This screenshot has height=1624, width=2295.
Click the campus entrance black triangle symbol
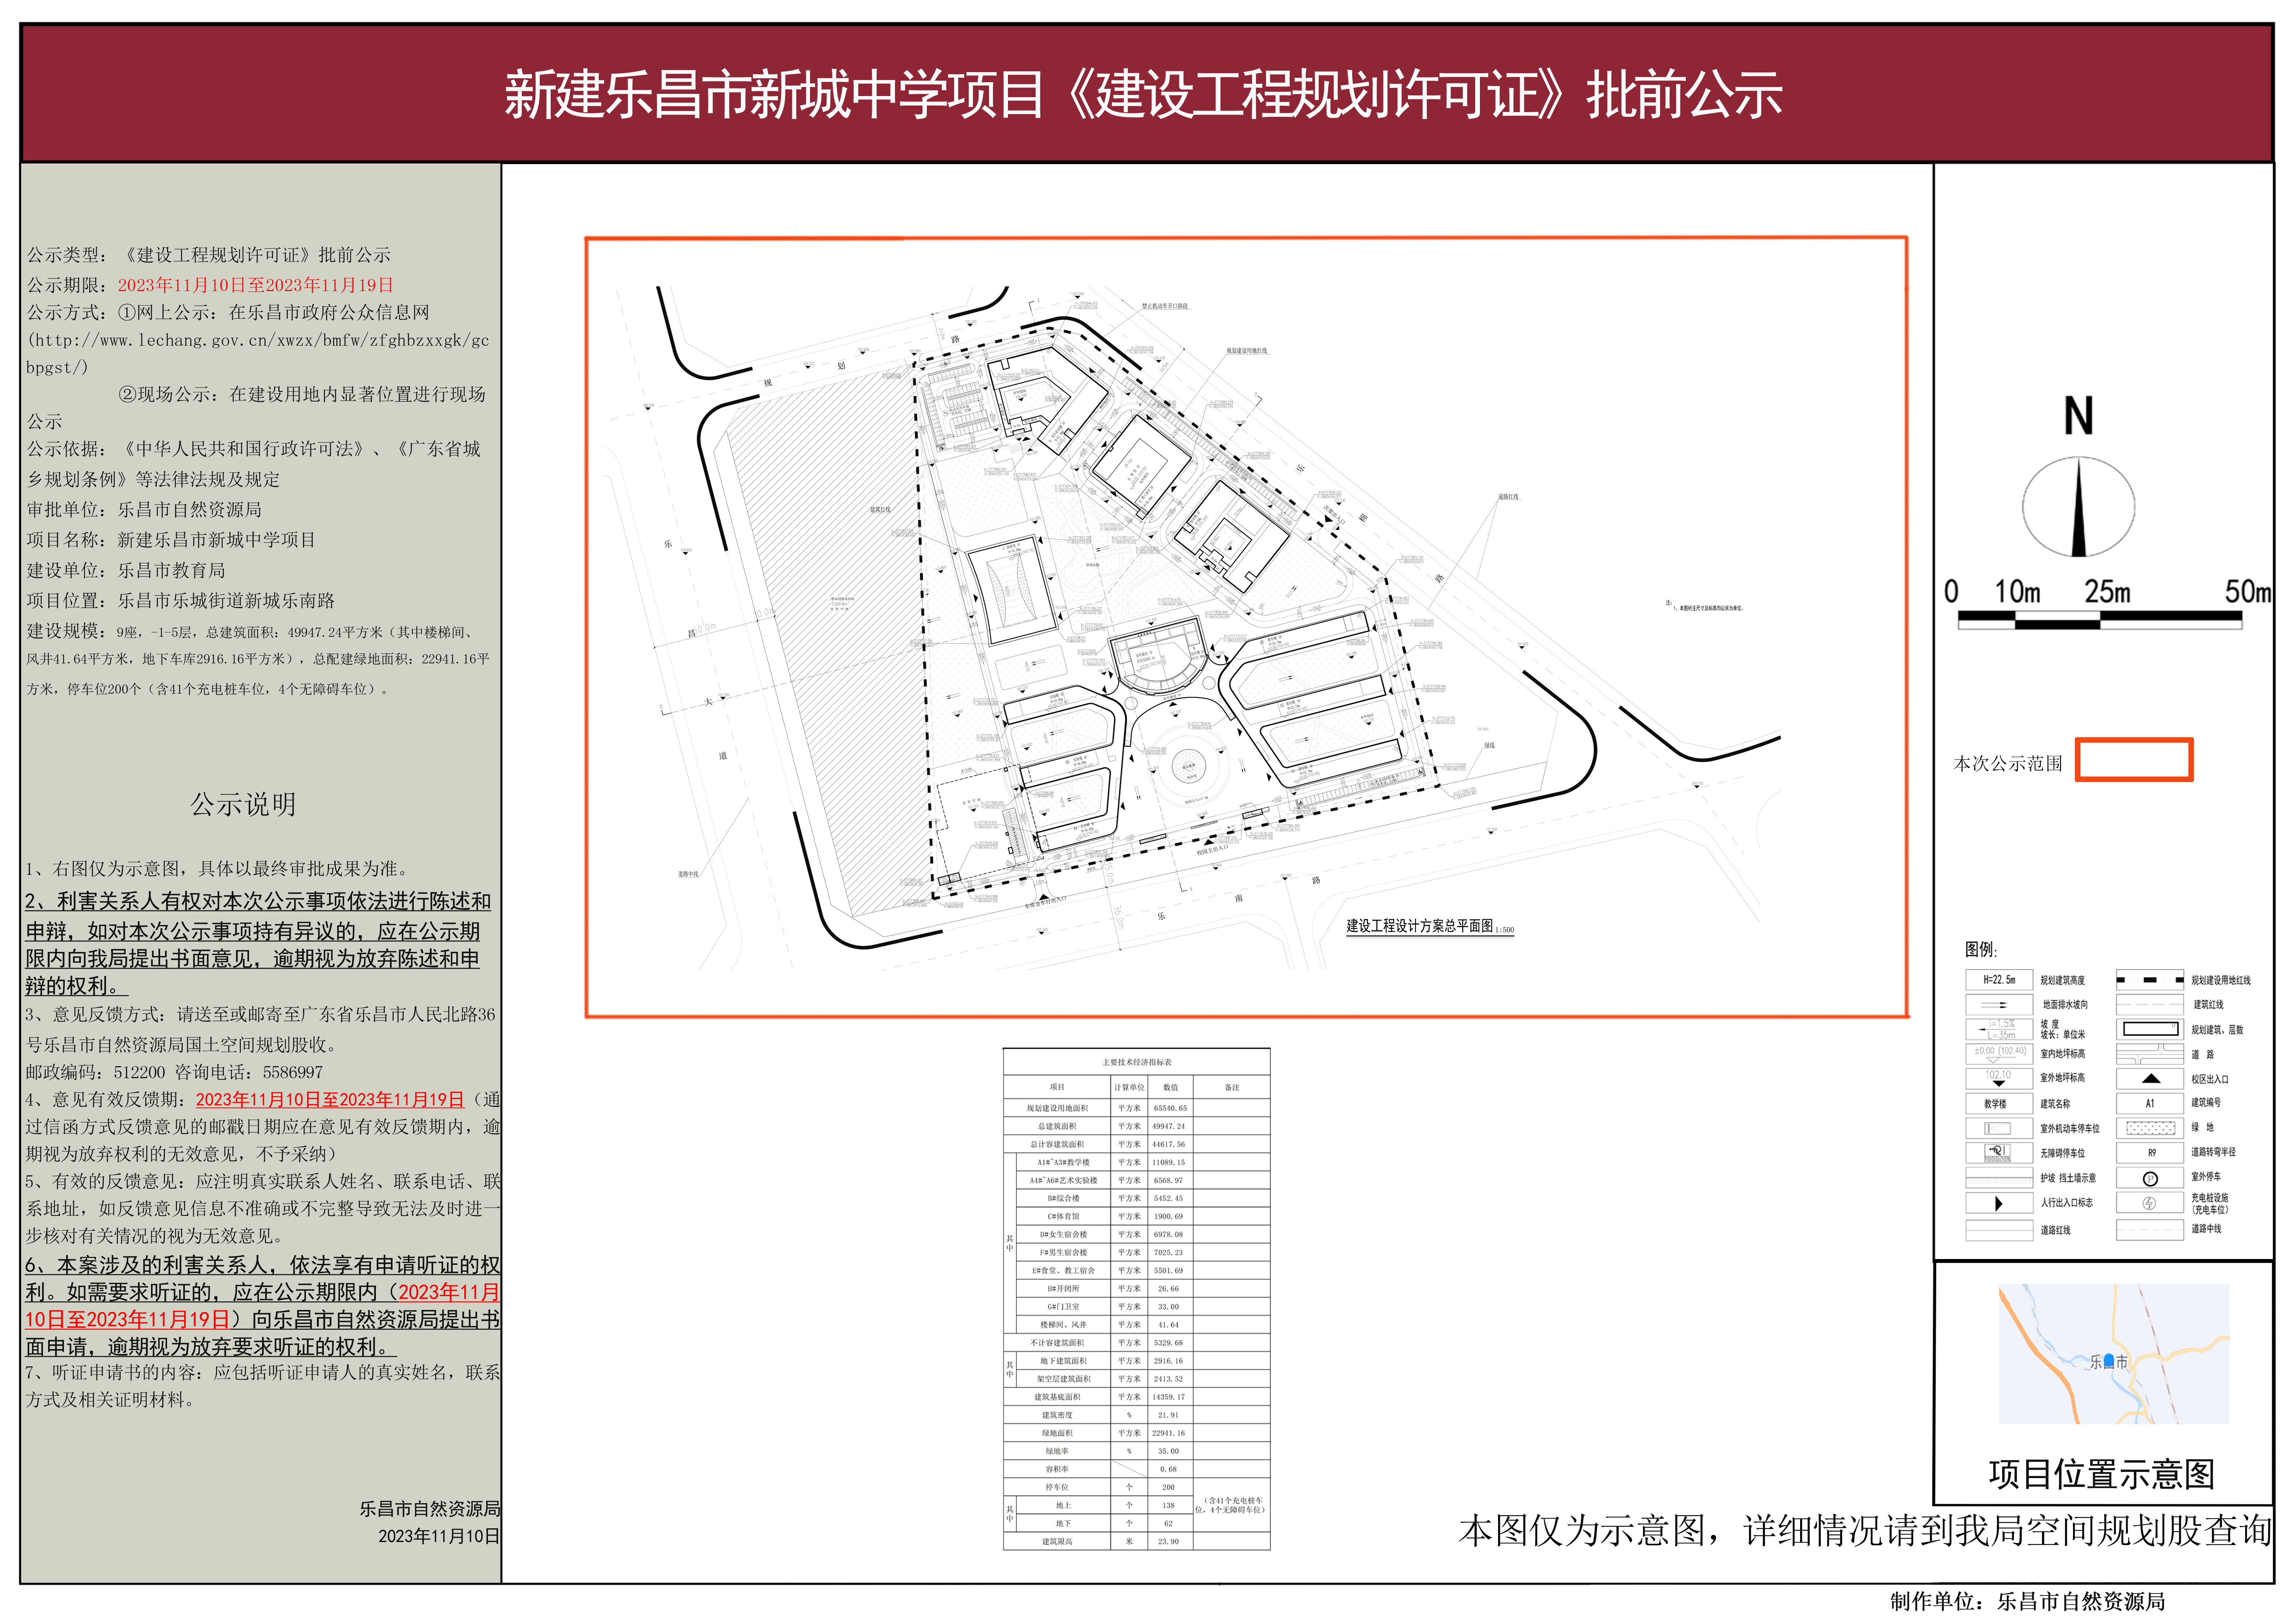[2150, 1079]
